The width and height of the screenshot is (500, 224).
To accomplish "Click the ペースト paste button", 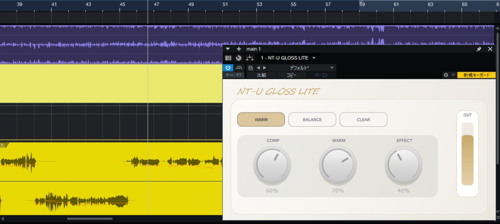I will tap(321, 75).
